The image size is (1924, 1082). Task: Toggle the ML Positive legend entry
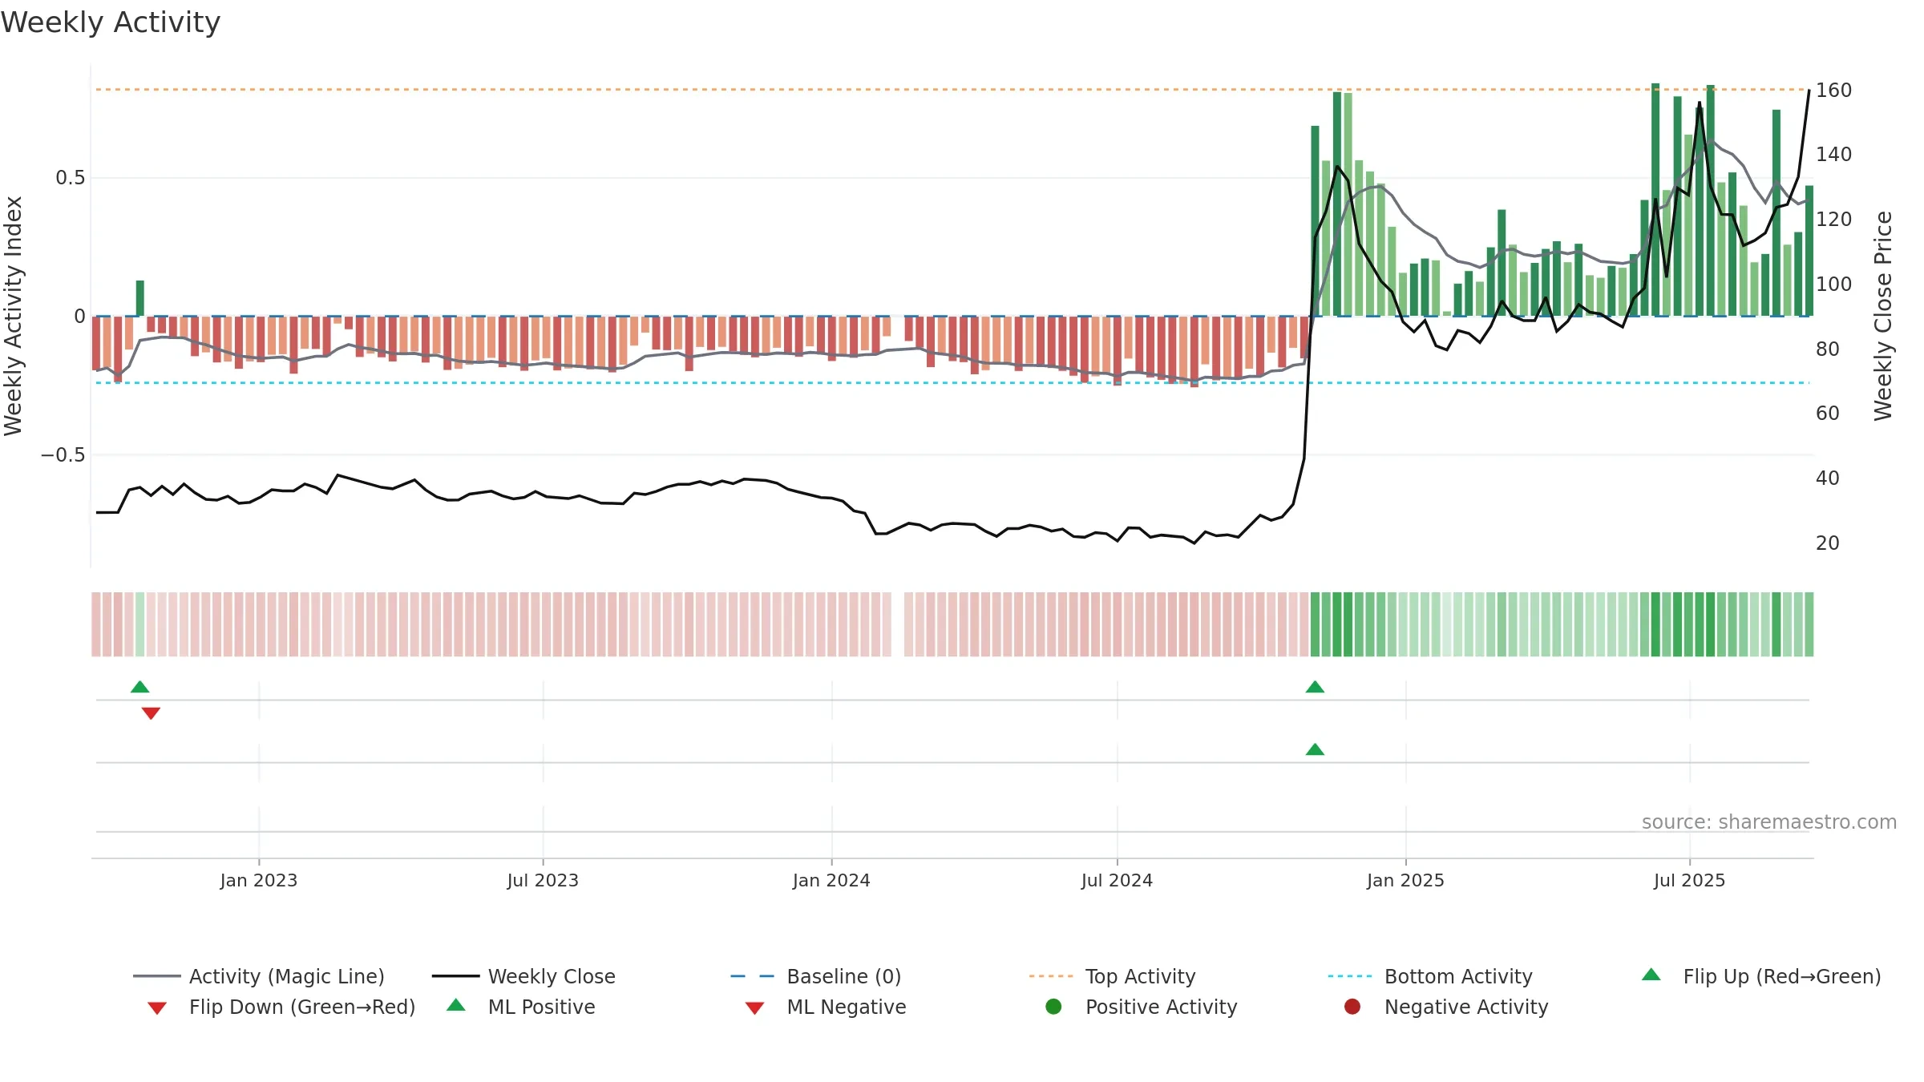pos(521,1007)
